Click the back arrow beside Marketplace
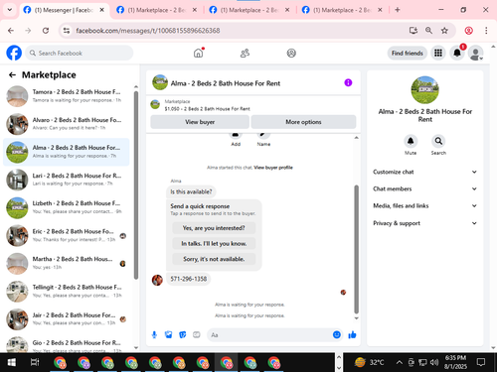The image size is (497, 372). pos(12,75)
